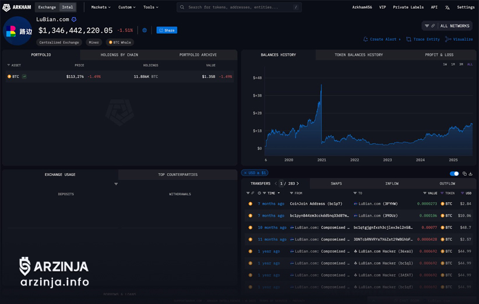Open the Token column filter

click(x=442, y=193)
